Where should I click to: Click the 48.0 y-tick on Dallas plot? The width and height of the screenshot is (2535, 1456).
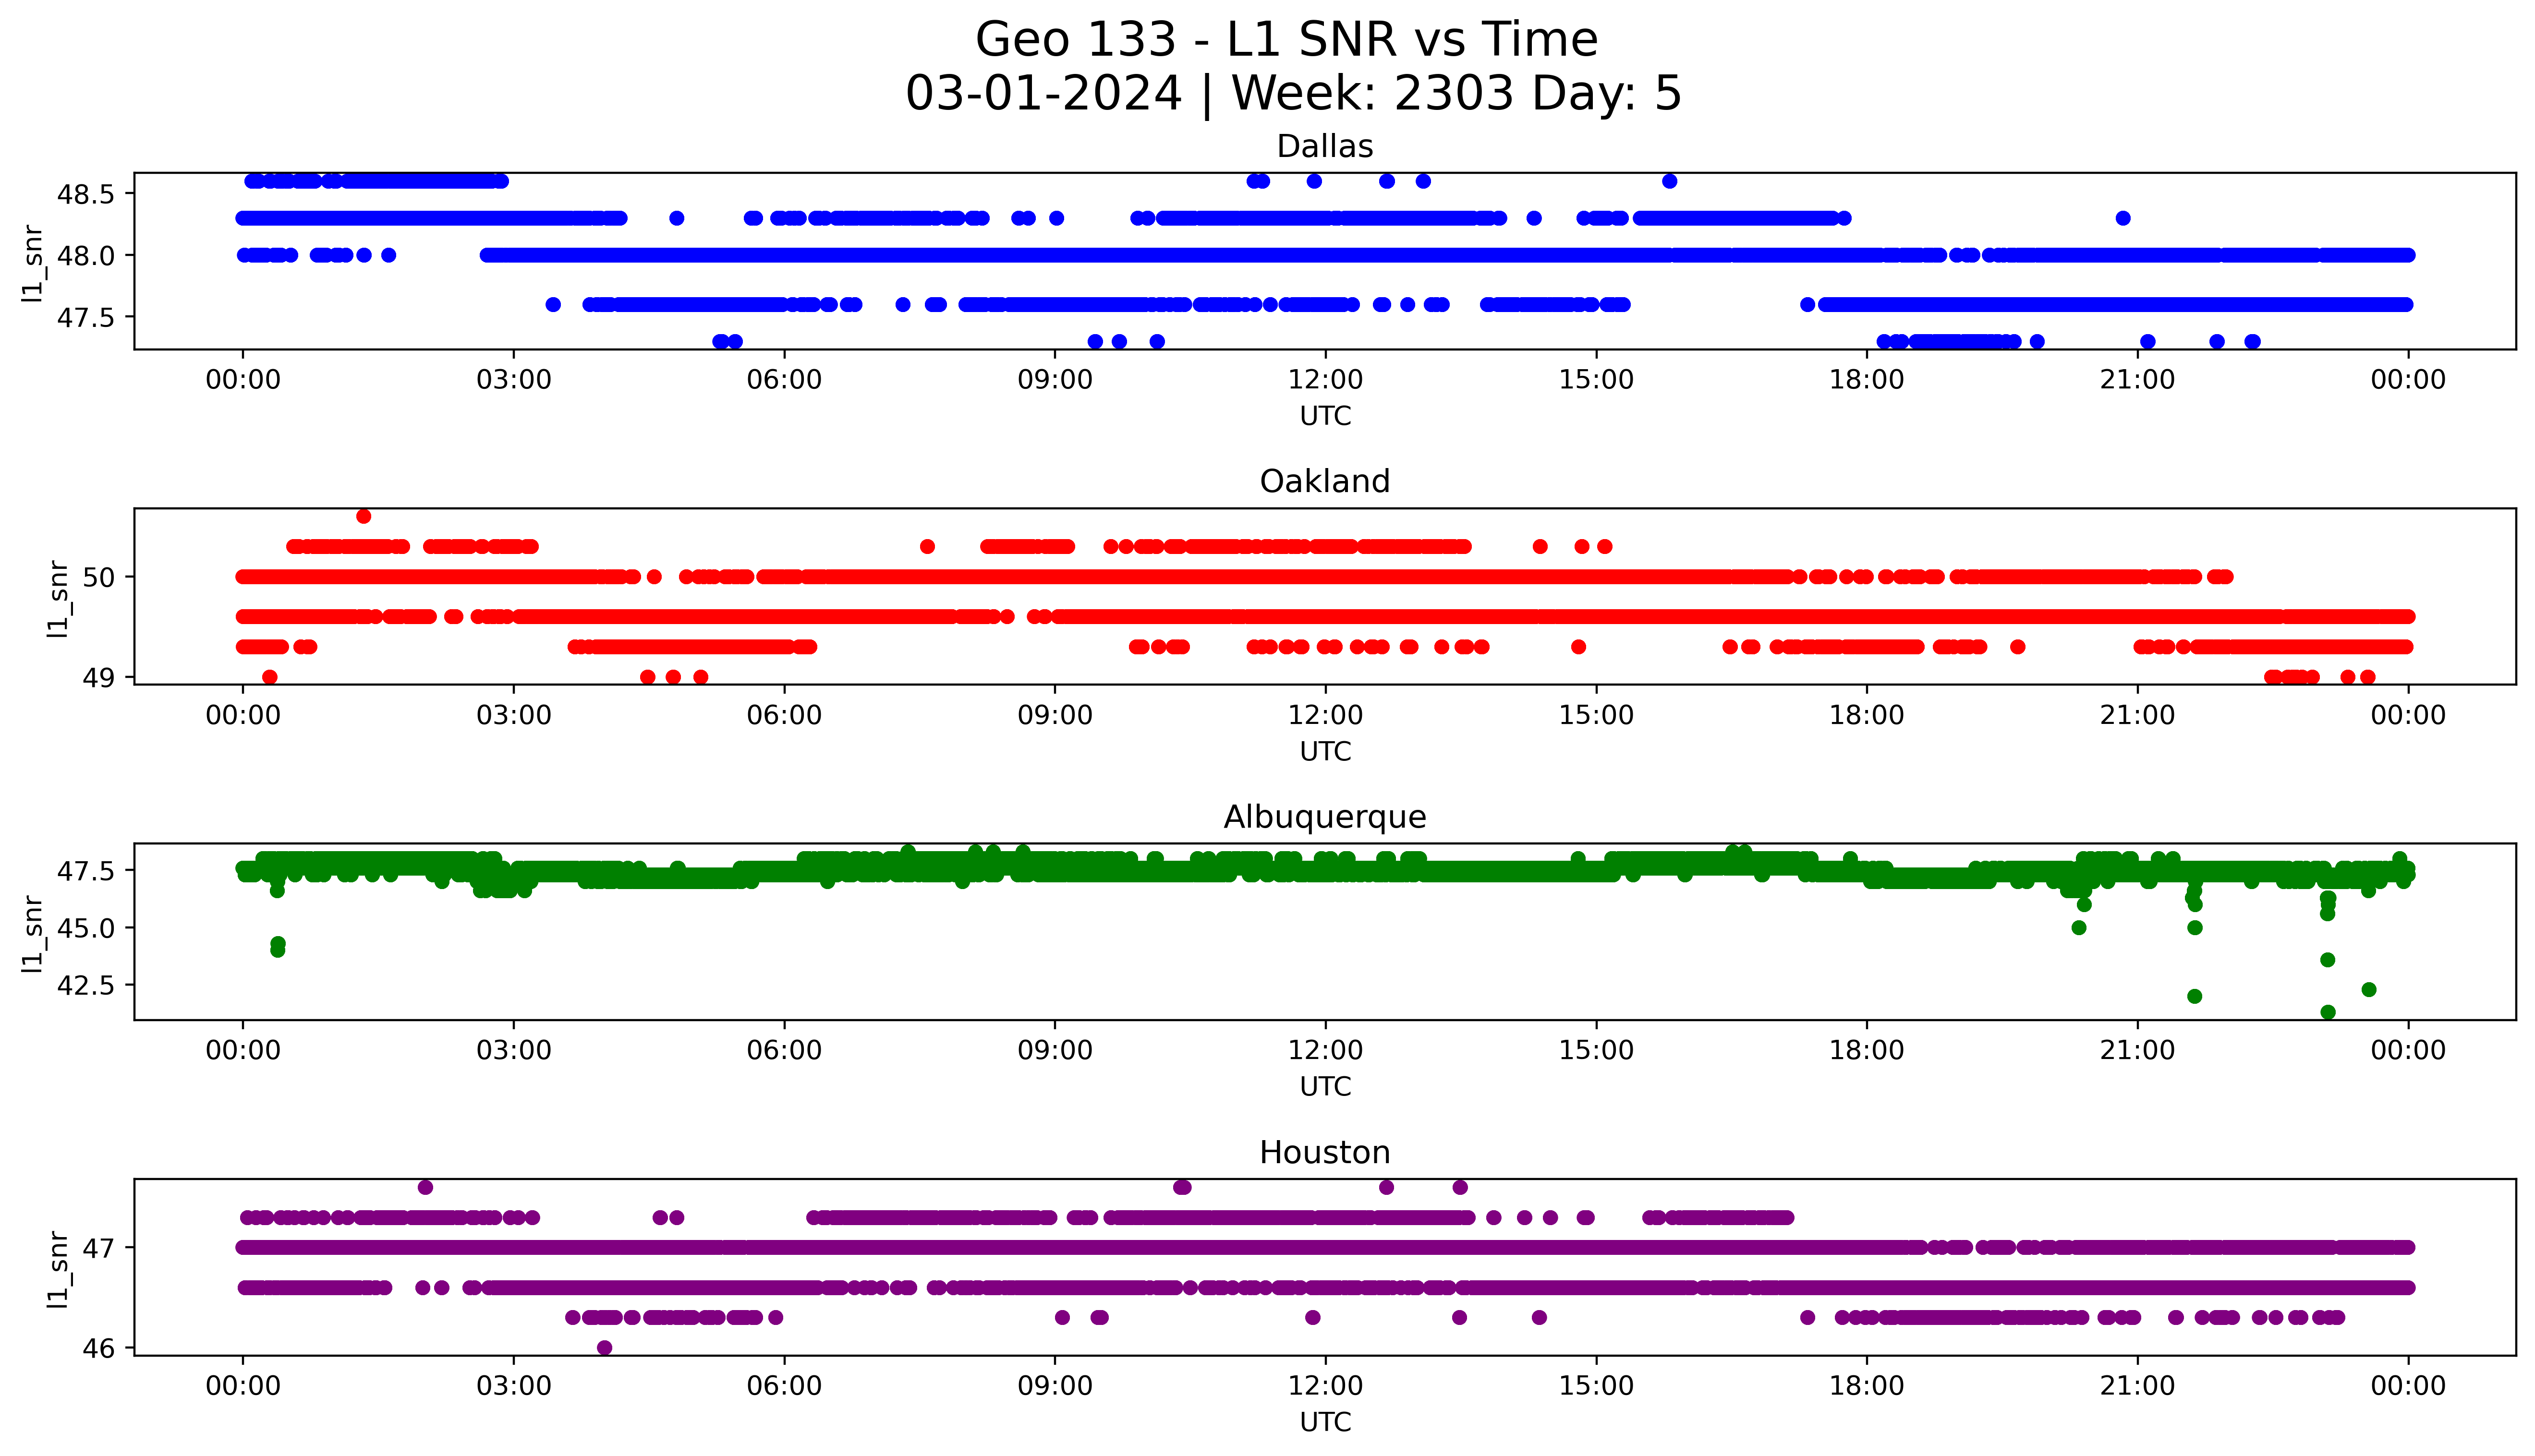(x=85, y=256)
